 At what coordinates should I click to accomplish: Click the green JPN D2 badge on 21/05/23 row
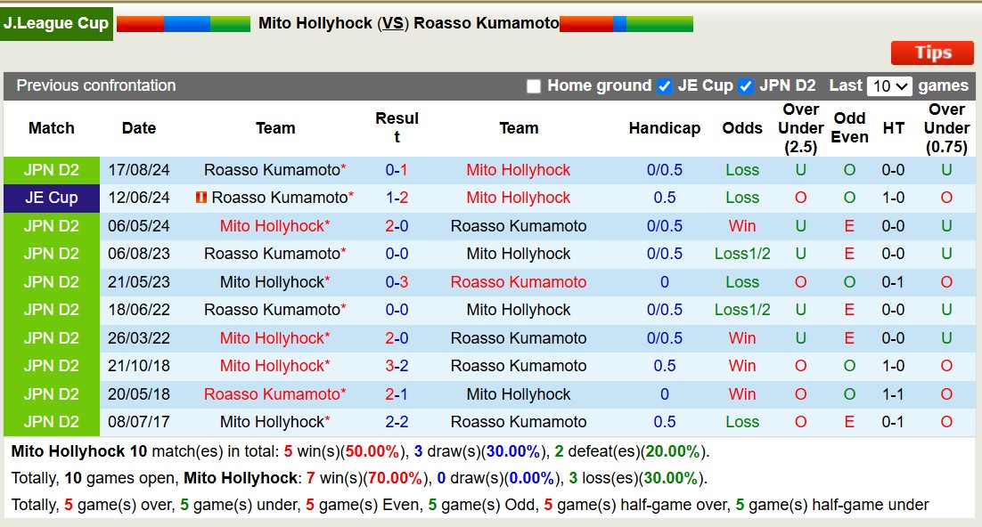tap(51, 282)
